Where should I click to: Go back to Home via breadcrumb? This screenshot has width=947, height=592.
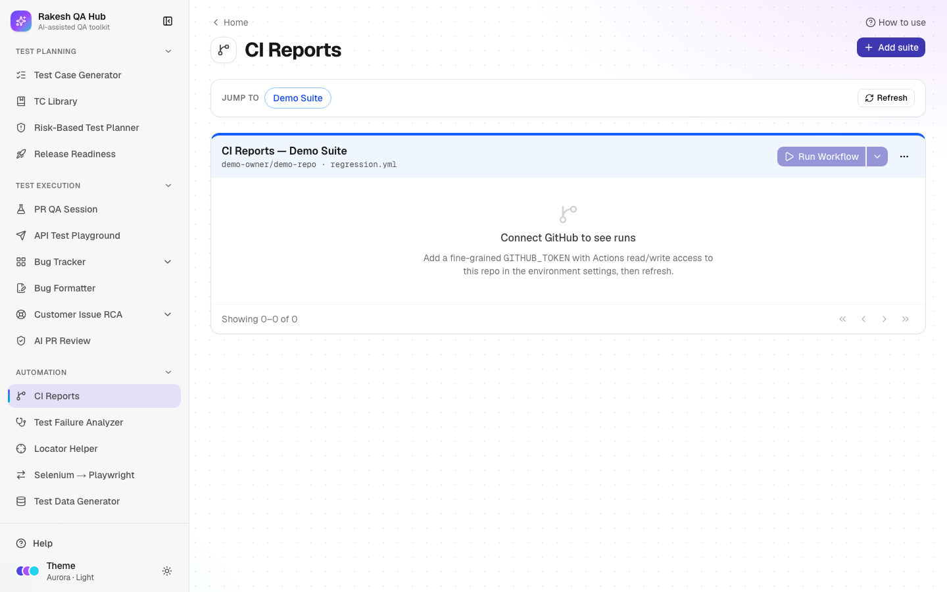230,22
